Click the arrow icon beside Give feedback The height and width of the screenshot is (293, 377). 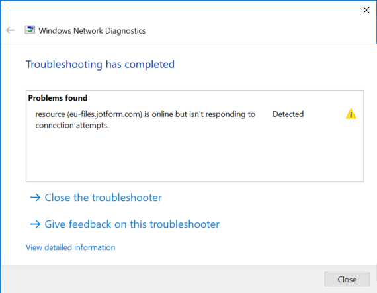pyautogui.click(x=35, y=224)
